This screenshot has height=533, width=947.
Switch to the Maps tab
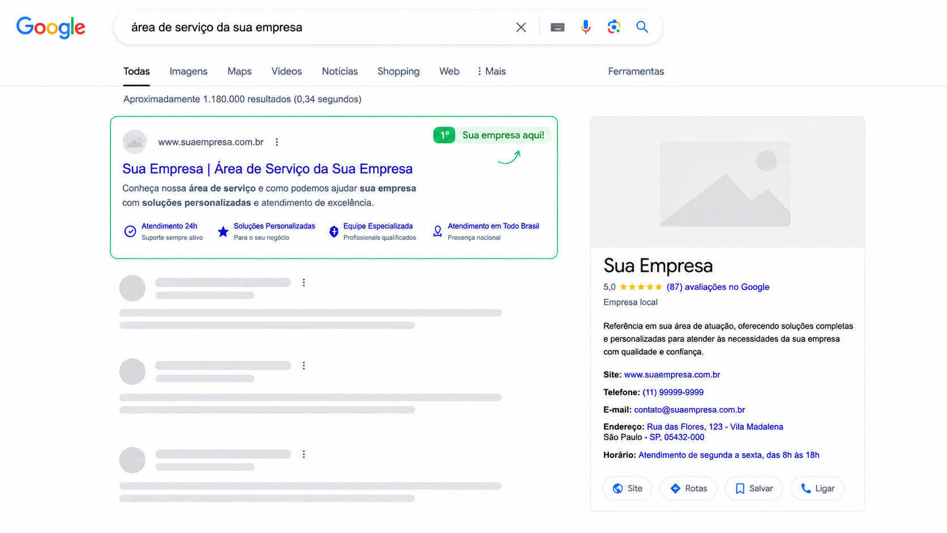(240, 71)
